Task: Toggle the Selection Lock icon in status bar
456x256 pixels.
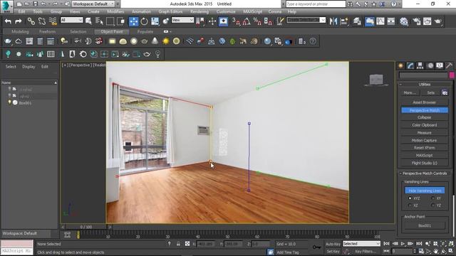Action: pos(178,244)
